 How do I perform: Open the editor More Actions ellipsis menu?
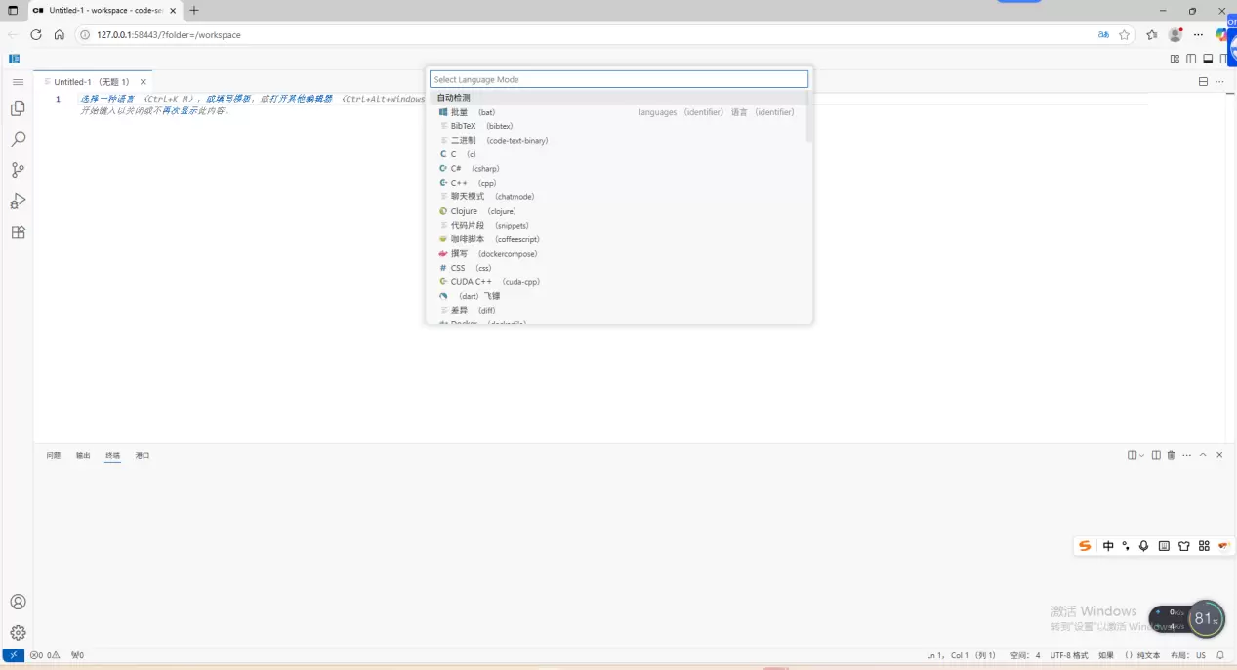[x=1219, y=82]
